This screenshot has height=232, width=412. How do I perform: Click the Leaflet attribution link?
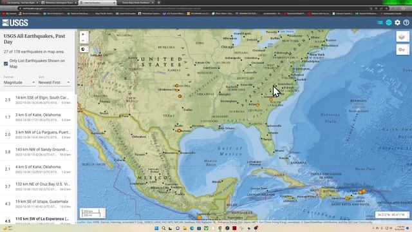point(81,222)
